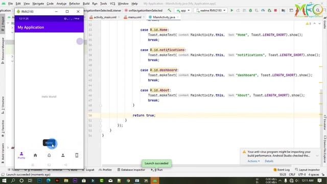Click the Project Structure folder icon in toolbar
The width and height of the screenshot is (327, 184).
283,10
